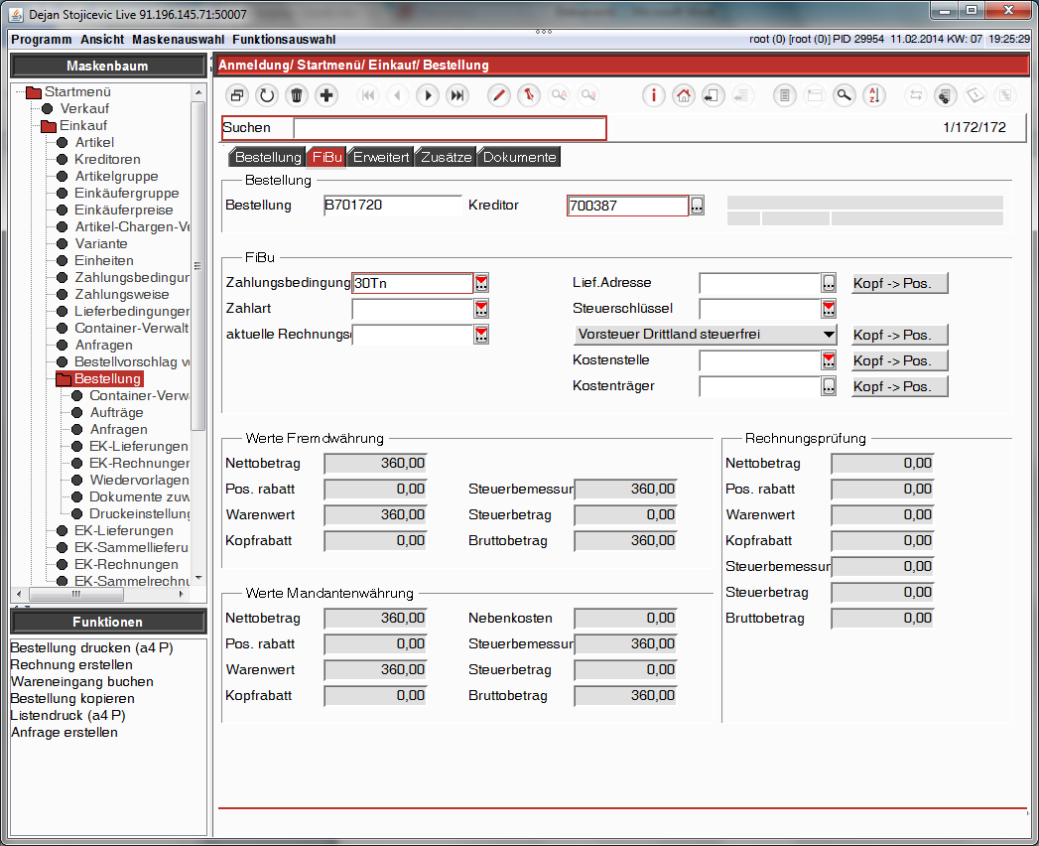Open the Zahlungsbedingung dropdown arrow

click(x=481, y=283)
